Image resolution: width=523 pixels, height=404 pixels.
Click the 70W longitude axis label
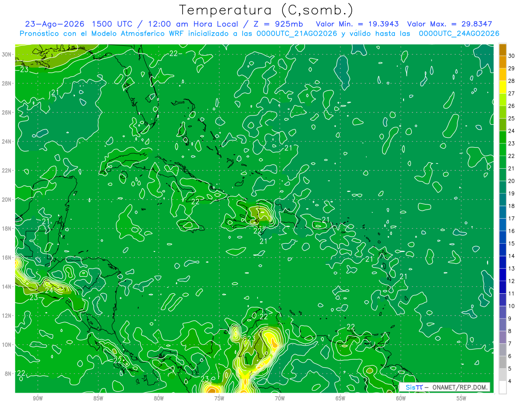(280, 398)
